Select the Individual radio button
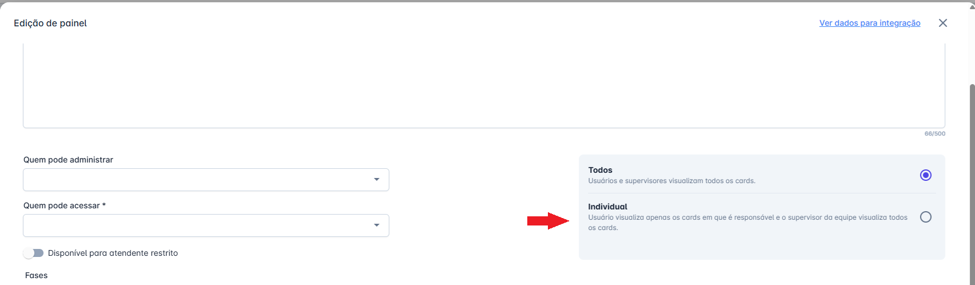Screen dimensions: 975x285 (925, 217)
